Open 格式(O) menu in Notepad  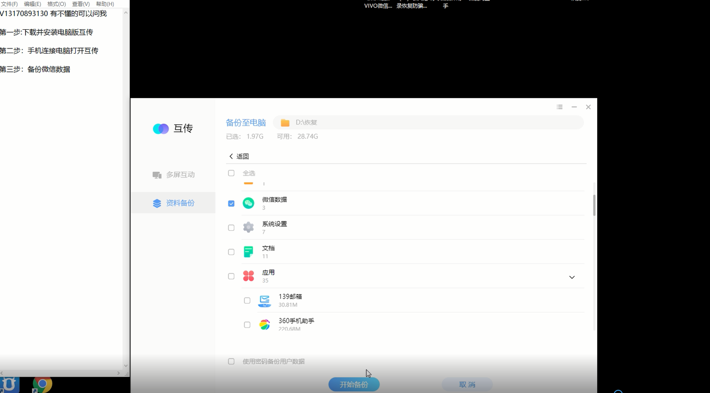pyautogui.click(x=56, y=4)
